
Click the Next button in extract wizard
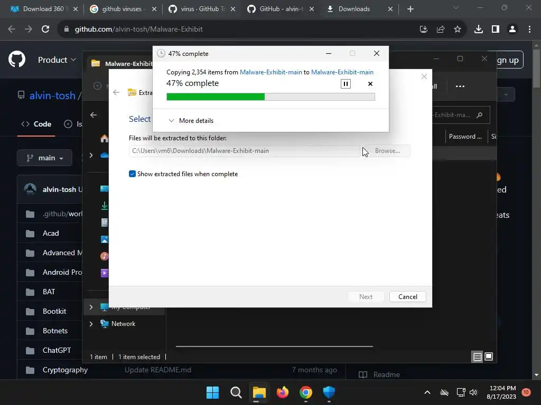(x=366, y=296)
